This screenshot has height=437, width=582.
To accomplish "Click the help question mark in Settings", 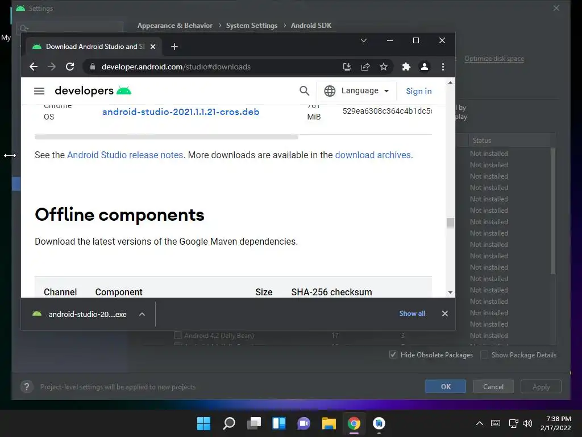I will 26,387.
